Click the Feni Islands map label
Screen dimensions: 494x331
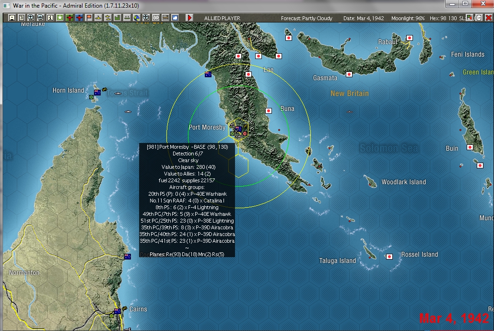point(468,54)
